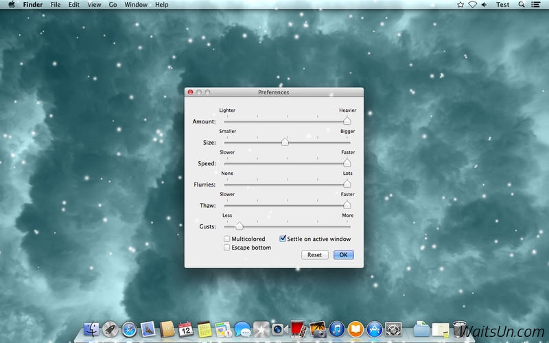
Task: Click the Gusts slider thumb
Action: pos(239,226)
